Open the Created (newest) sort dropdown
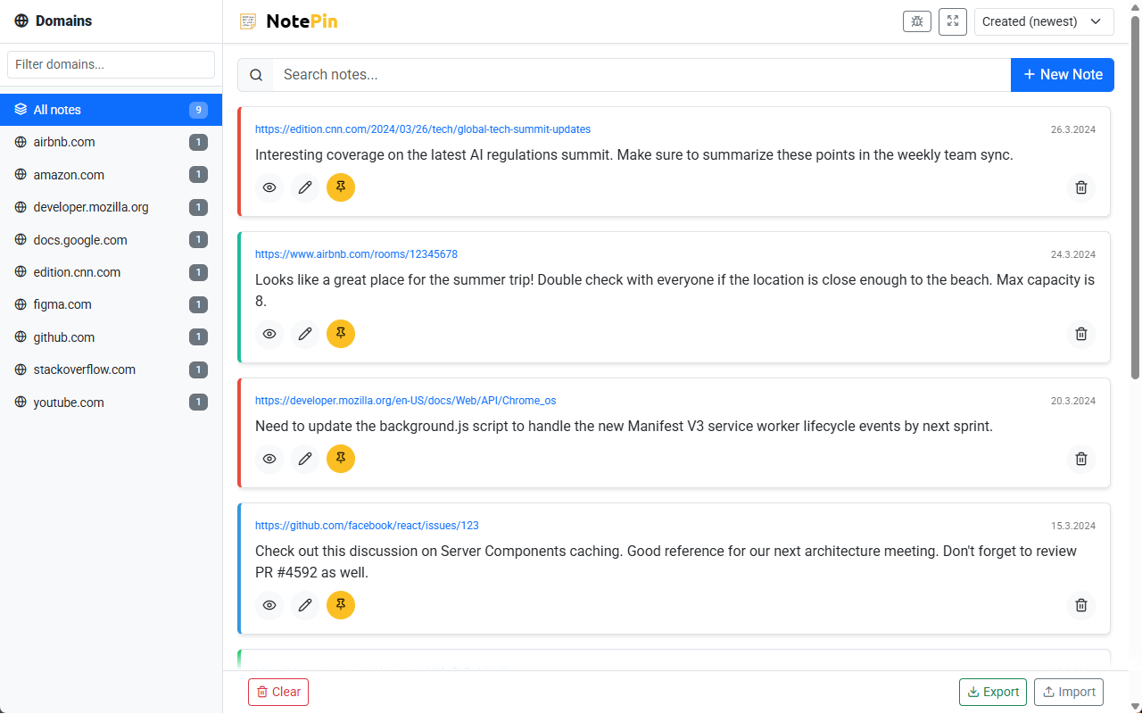 (x=1044, y=21)
